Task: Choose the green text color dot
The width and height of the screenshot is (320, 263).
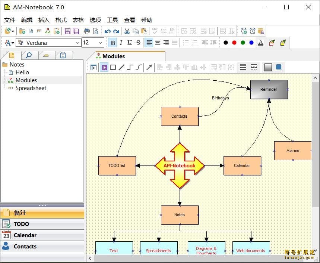Action: pos(243,43)
